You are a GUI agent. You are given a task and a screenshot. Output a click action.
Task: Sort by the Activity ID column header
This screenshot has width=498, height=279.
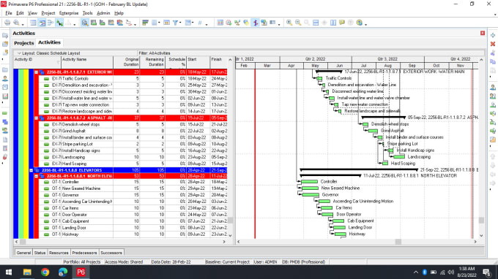37,62
